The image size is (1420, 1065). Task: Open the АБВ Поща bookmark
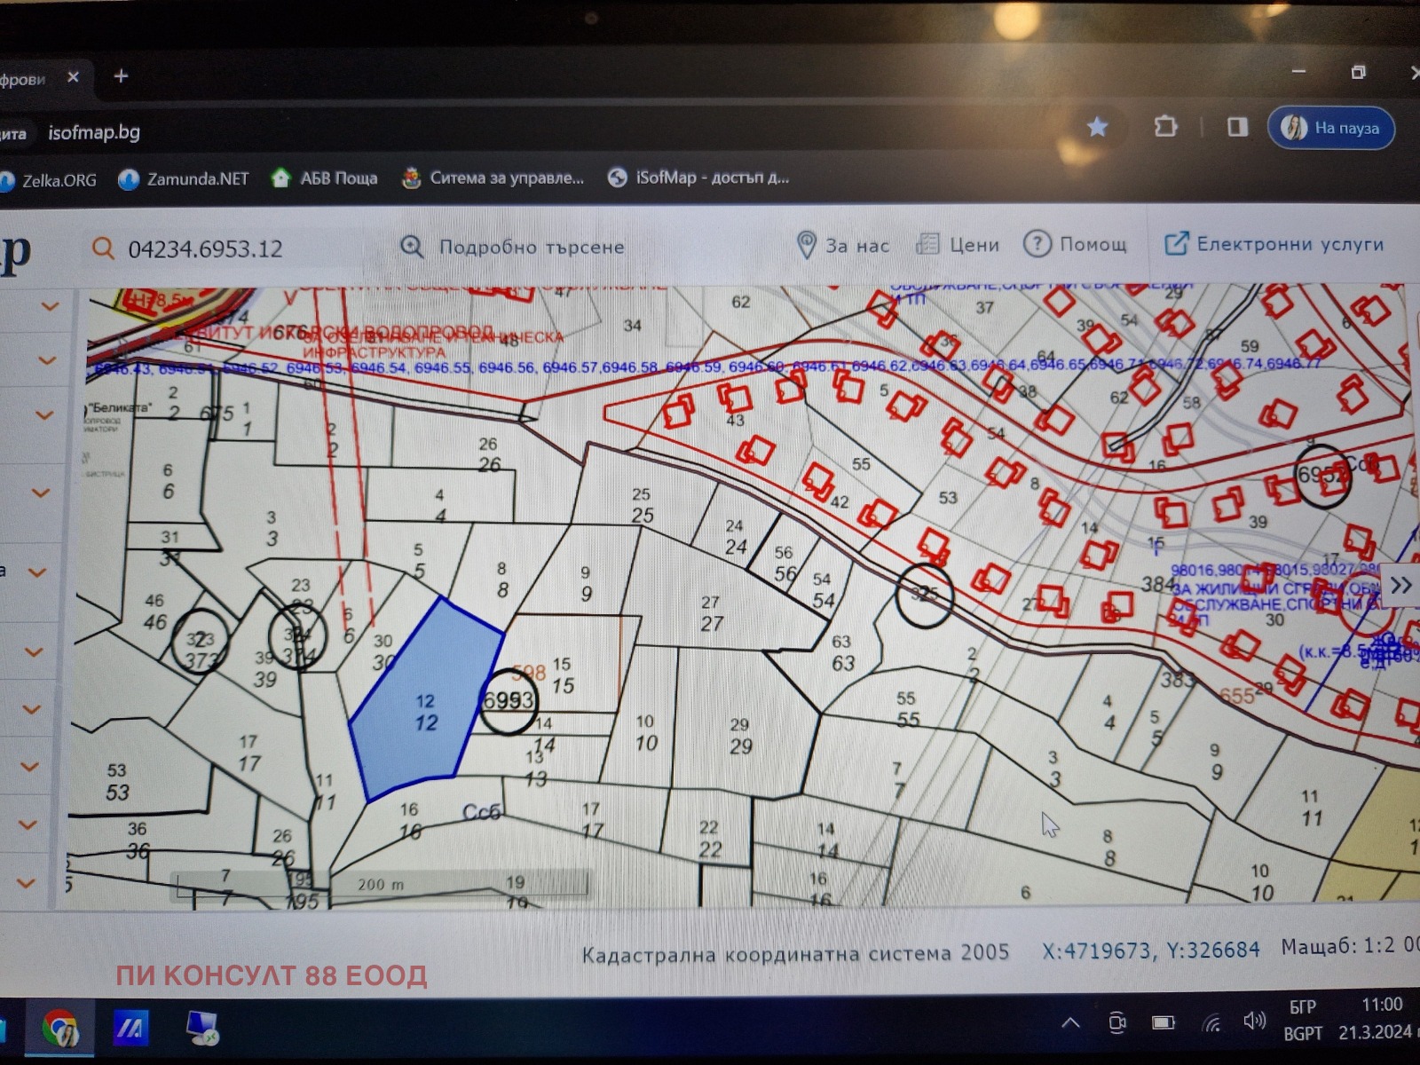[x=325, y=178]
